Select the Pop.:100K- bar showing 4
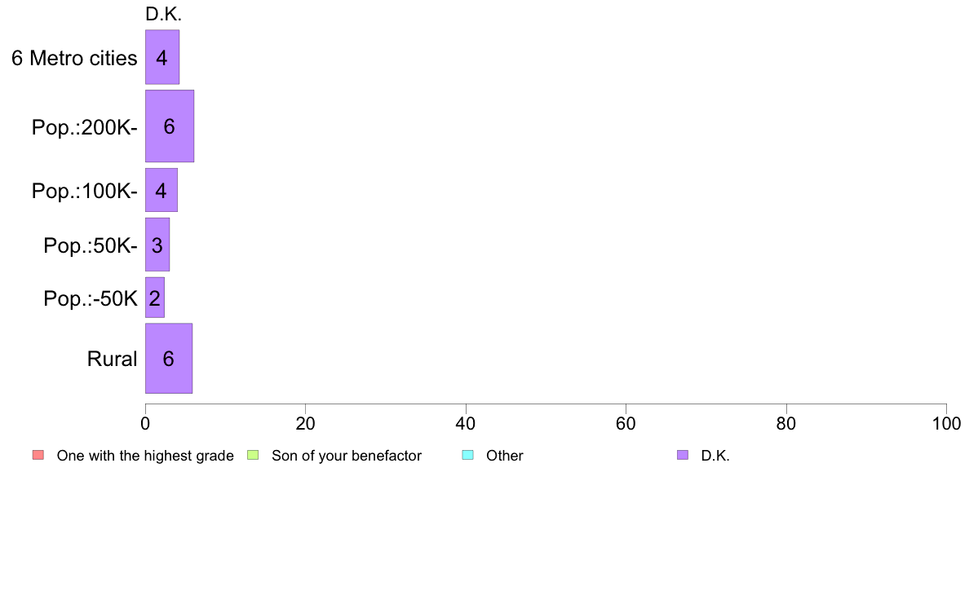This screenshot has height=600, width=969. pyautogui.click(x=161, y=190)
